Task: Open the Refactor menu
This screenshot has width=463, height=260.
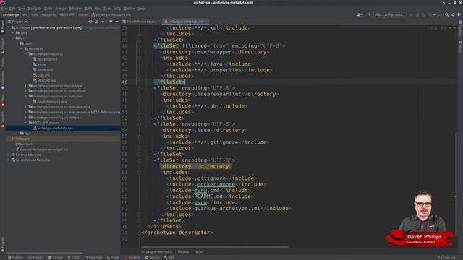Action: 75,9
